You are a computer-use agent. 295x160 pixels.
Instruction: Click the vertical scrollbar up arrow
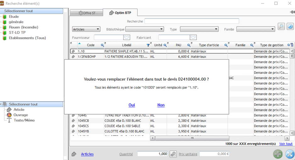pos(292,51)
